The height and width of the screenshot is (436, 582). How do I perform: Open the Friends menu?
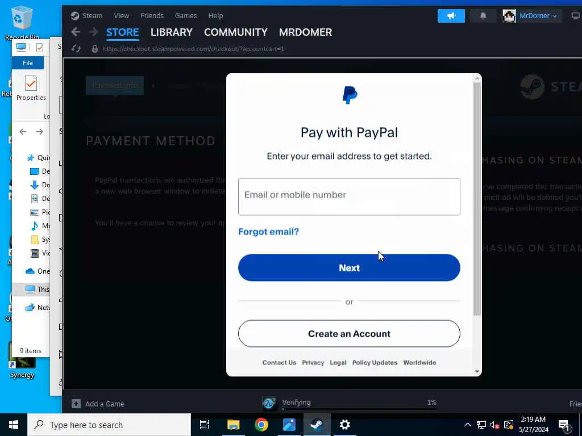[152, 15]
